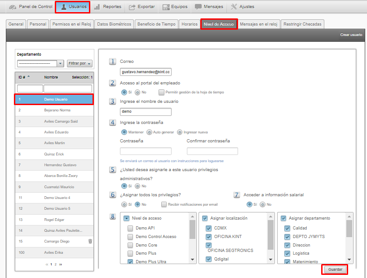This screenshot has height=278, width=367.
Task: Open Ajustes tools icon
Action: [234, 7]
